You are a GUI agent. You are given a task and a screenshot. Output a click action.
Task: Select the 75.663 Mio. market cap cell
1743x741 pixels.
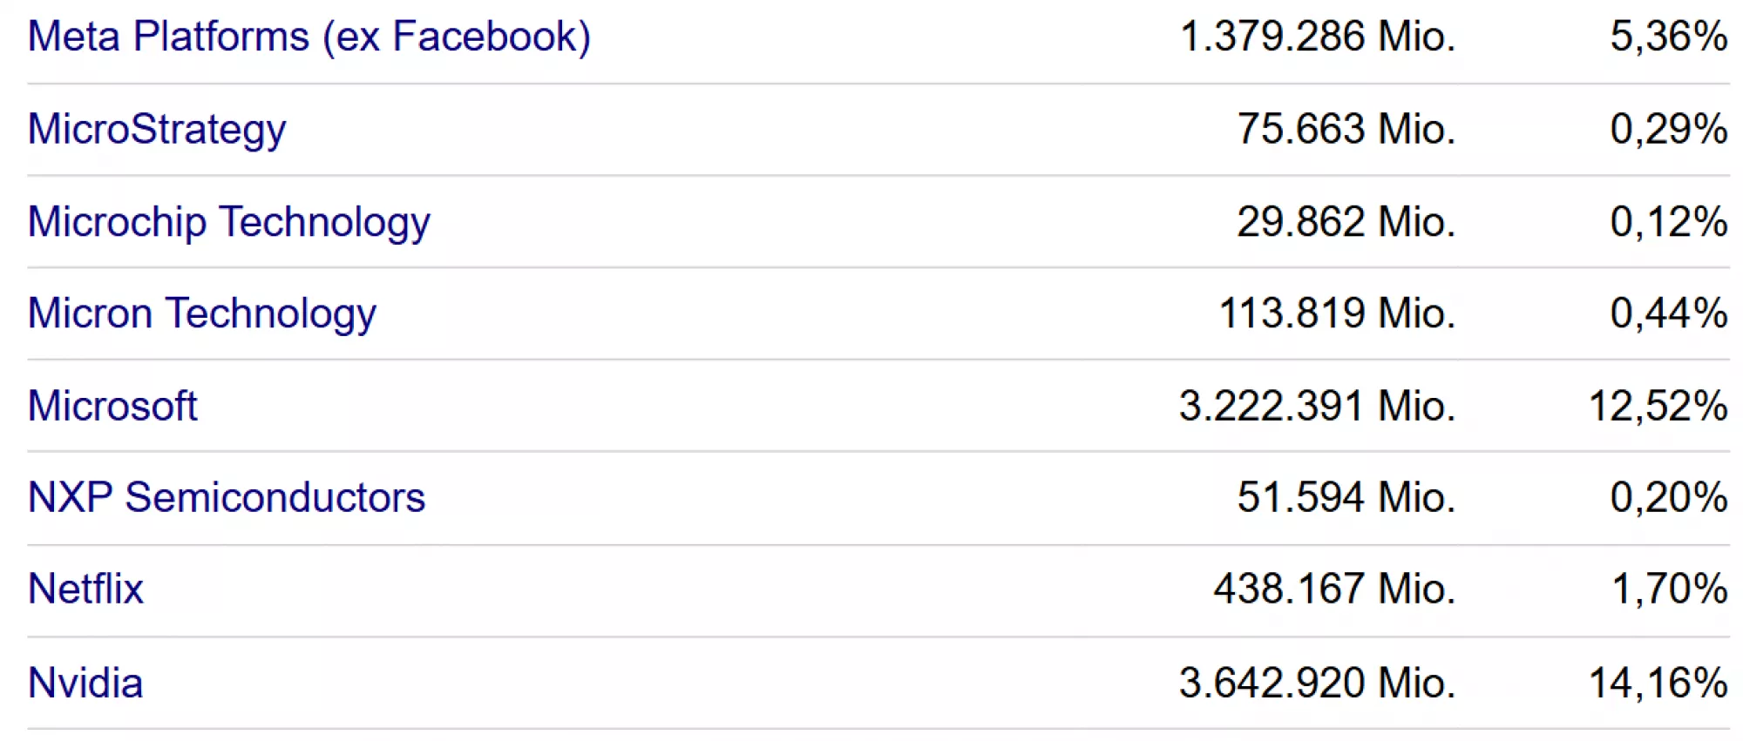tap(1346, 130)
